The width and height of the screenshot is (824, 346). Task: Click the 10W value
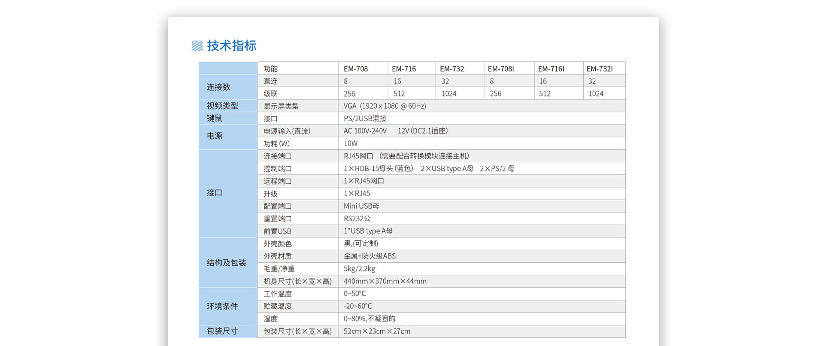click(x=351, y=143)
